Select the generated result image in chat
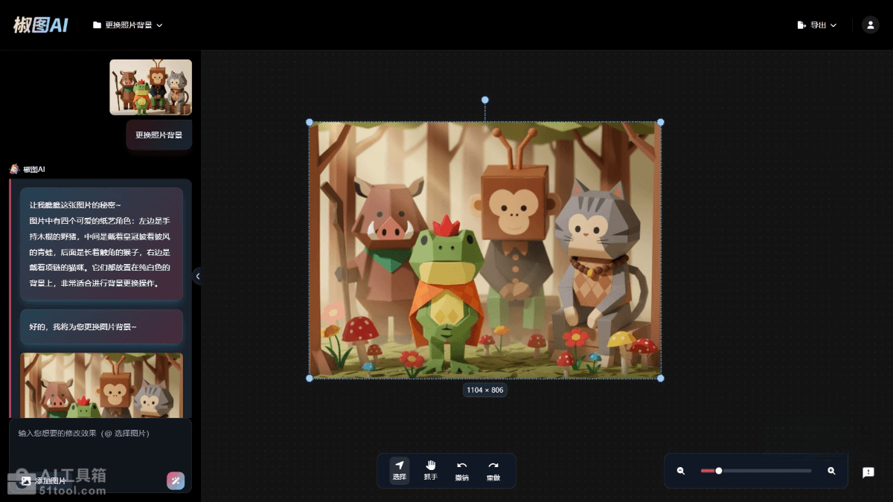The height and width of the screenshot is (502, 893). [101, 385]
